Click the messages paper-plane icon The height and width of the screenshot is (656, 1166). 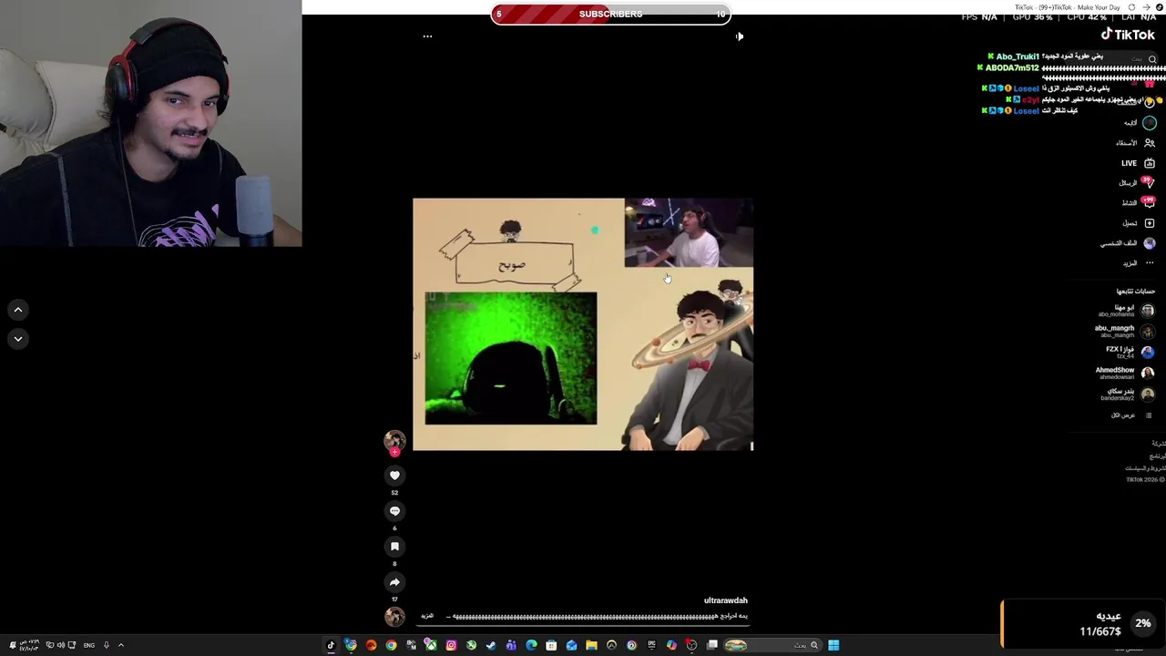pos(1150,182)
